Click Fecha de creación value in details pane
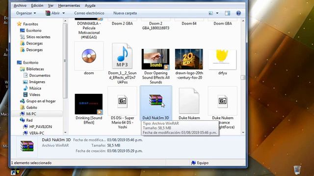This screenshot has width=314, height=176. click(125, 151)
